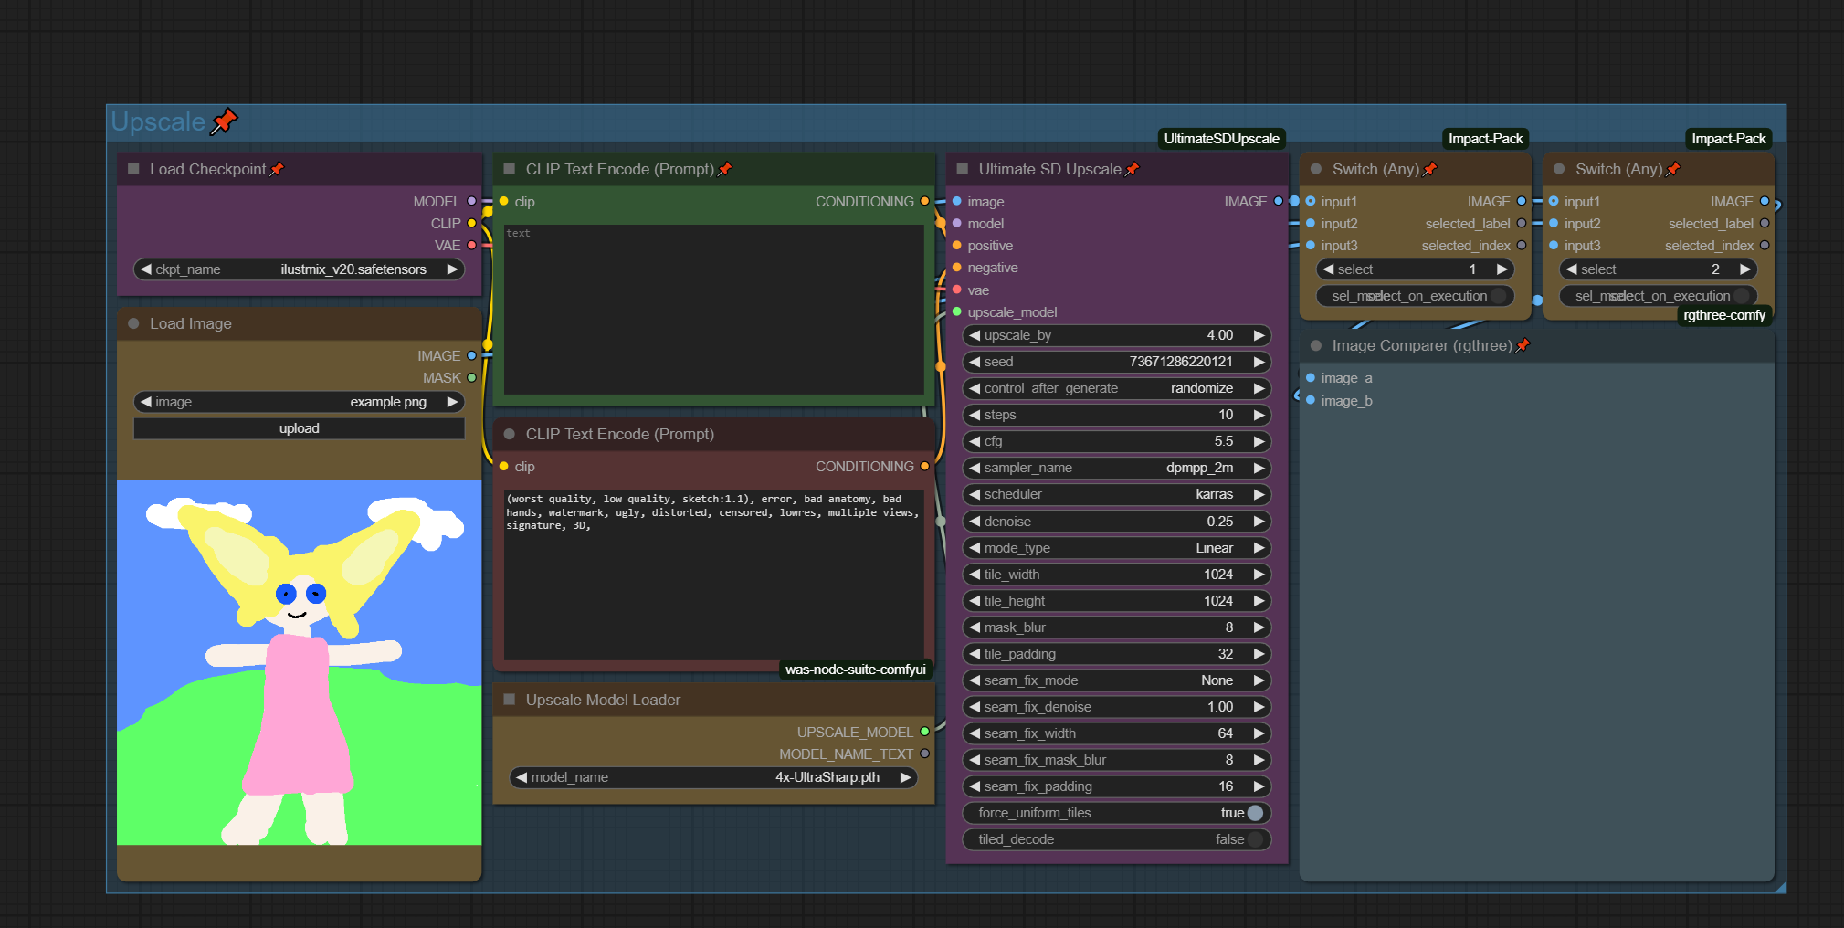Image resolution: width=1844 pixels, height=928 pixels.
Task: Click the pin icon beside Upscale group title
Action: 224,121
